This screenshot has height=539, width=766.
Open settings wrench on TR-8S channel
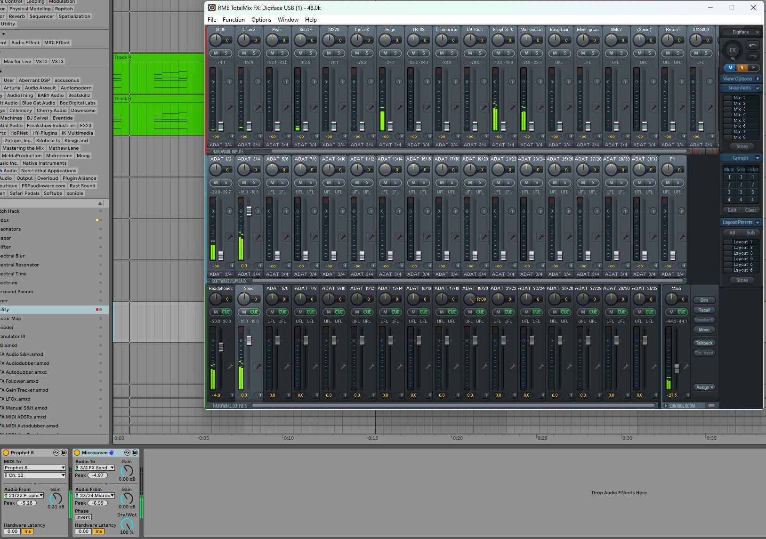point(427,108)
